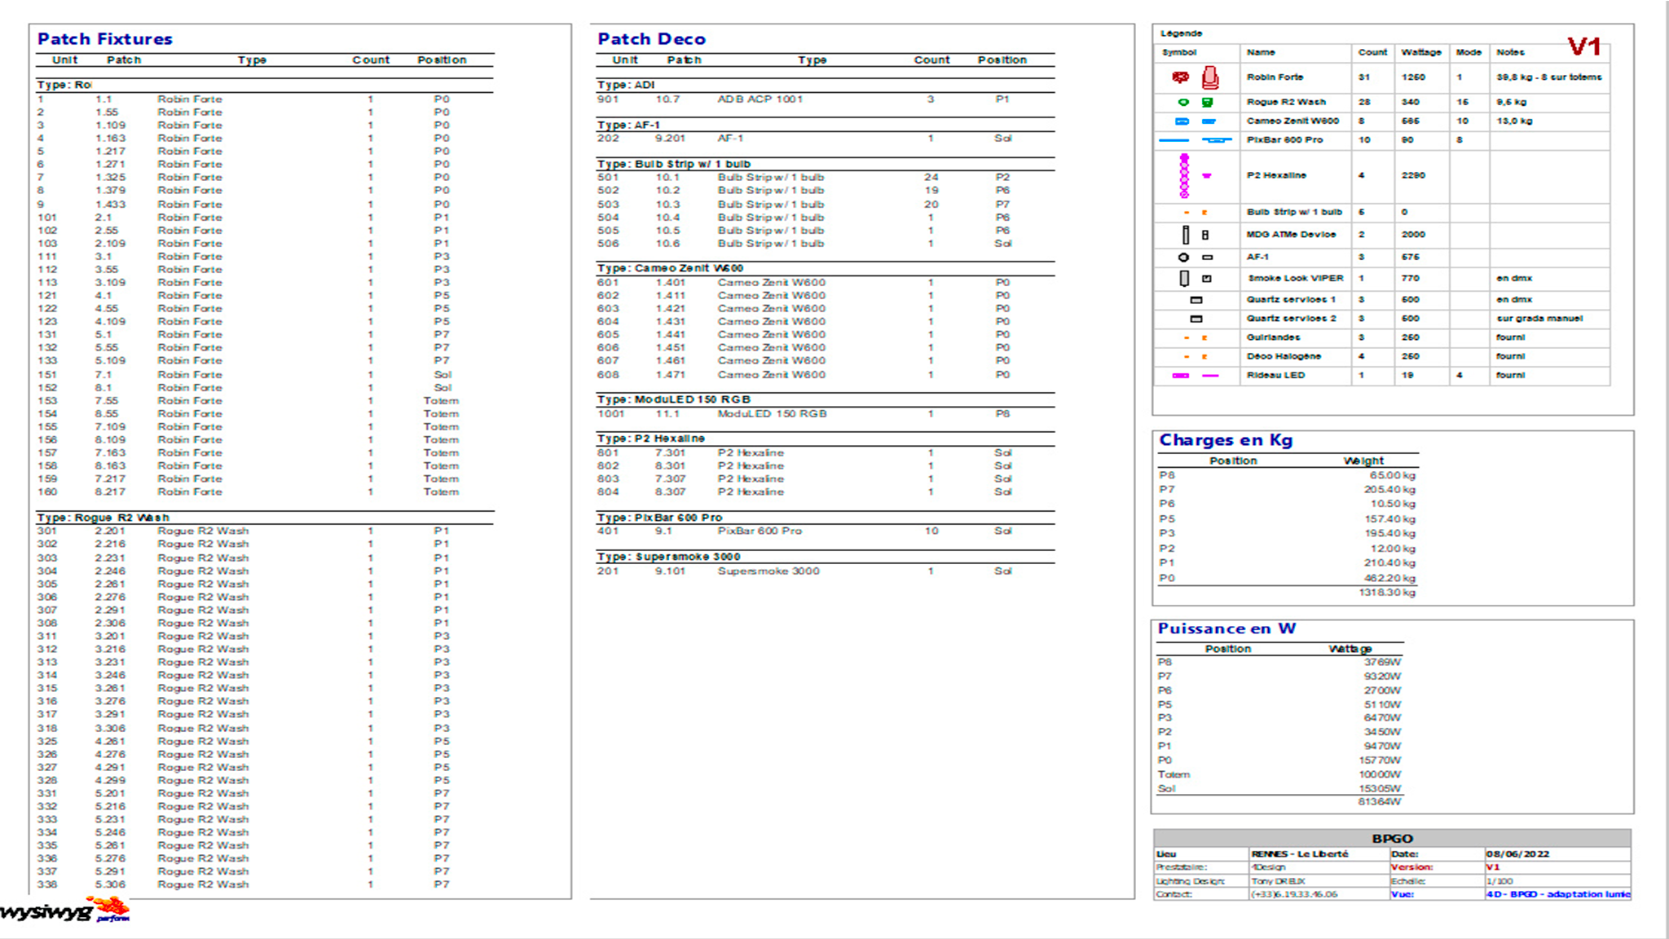1669x939 pixels.
Task: Click the magenta P2 Hexaline chain symbol
Action: click(x=1184, y=176)
